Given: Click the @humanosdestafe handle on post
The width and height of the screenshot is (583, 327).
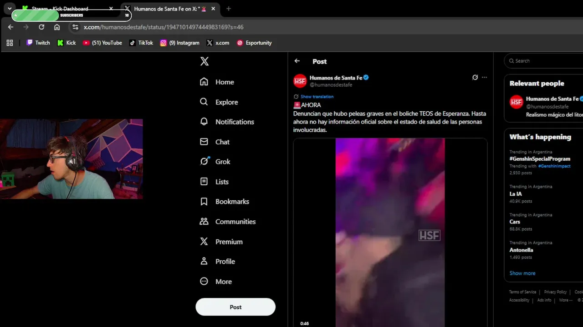Looking at the screenshot, I should (331, 85).
